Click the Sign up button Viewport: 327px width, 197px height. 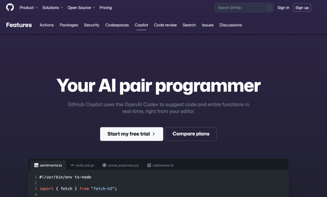302,8
